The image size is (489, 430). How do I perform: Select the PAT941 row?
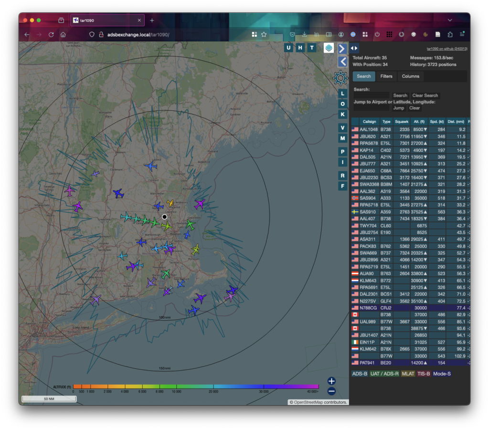click(x=411, y=363)
